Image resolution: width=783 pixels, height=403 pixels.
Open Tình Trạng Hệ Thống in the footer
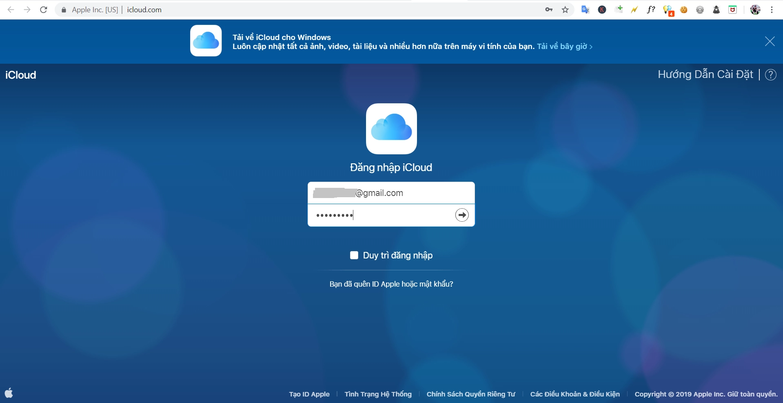pos(377,394)
